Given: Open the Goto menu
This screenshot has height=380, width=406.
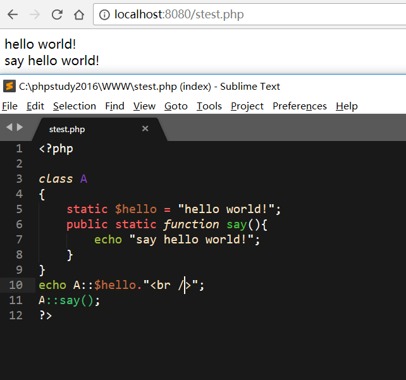Looking at the screenshot, I should [x=176, y=106].
